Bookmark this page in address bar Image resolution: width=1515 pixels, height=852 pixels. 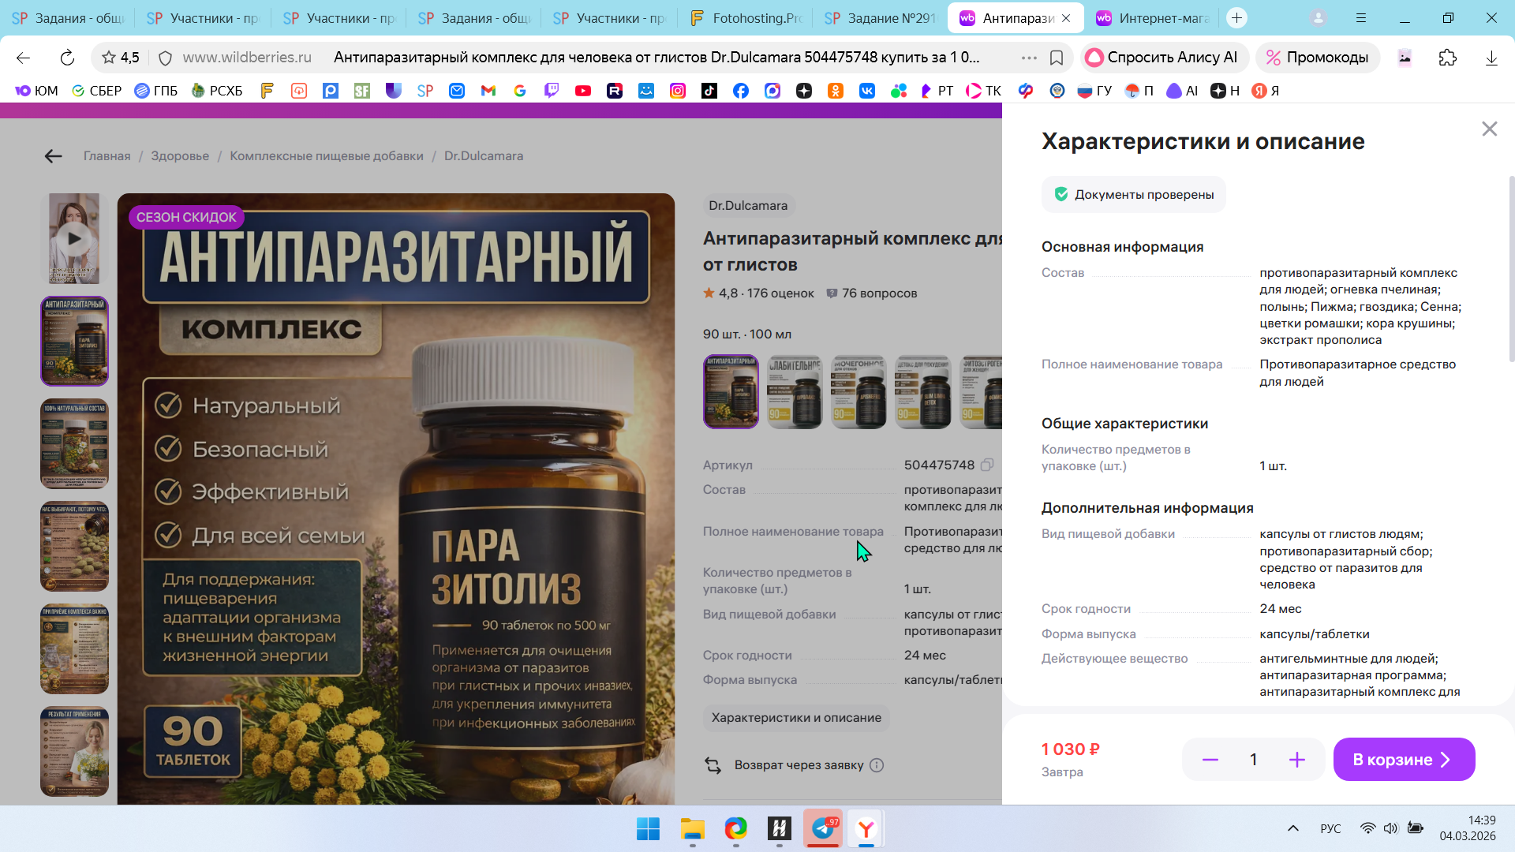(x=1057, y=58)
